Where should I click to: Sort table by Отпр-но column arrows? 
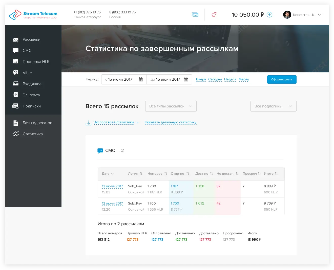(188, 173)
